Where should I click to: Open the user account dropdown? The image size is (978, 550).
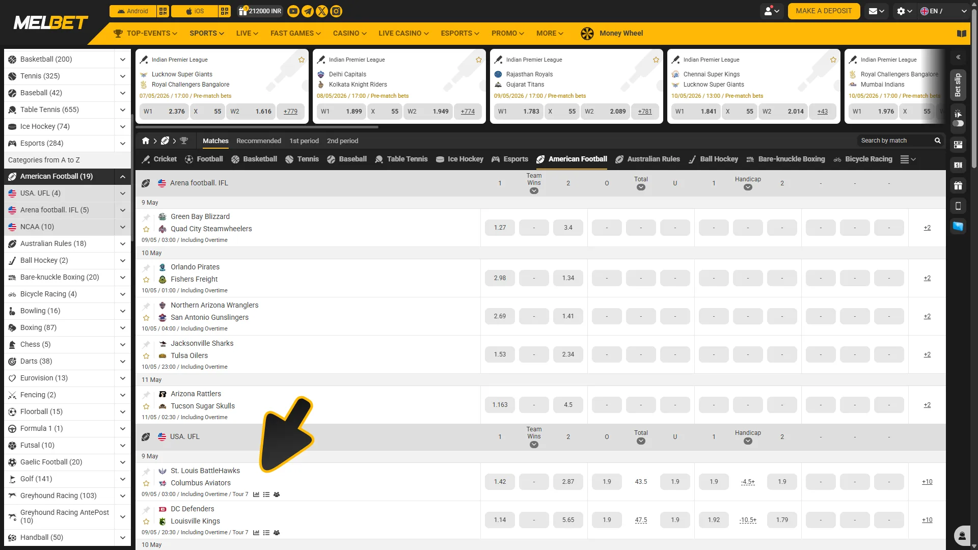tap(772, 11)
